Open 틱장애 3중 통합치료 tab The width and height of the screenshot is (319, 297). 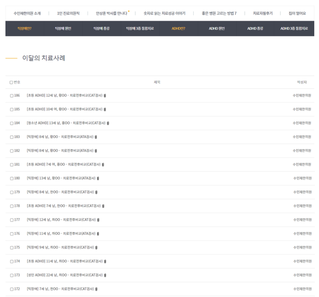click(x=140, y=29)
